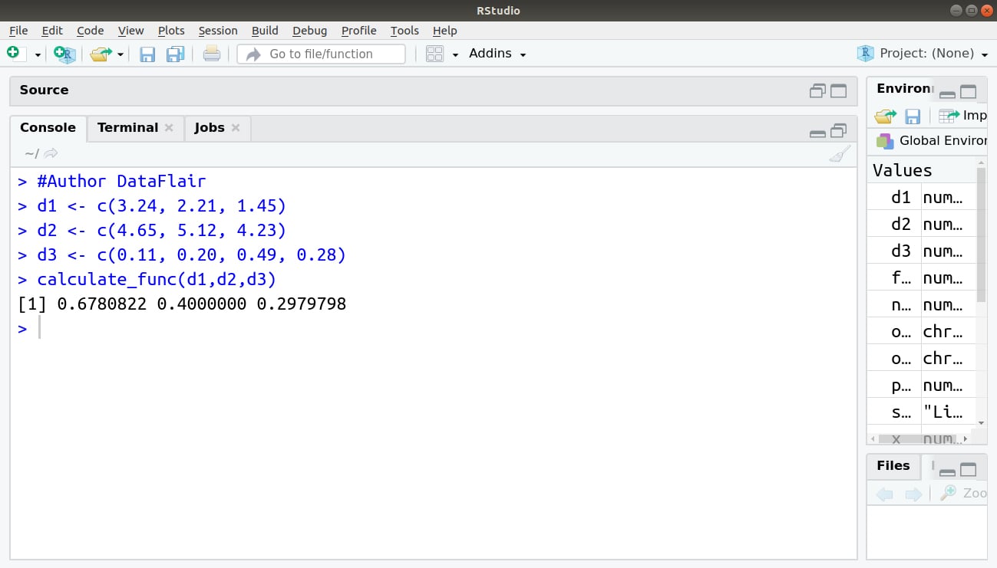Viewport: 997px width, 568px height.
Task: Open the Global Environment selector
Action: point(930,141)
